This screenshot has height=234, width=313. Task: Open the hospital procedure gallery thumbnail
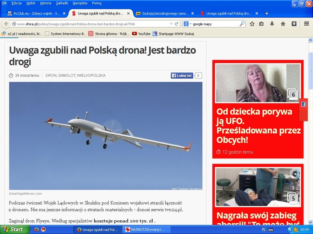(x=258, y=187)
